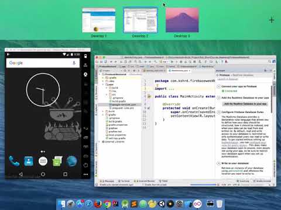Switch to the Desktop 3 thumbnail
Viewport: 281px width, 210px height.
pos(182,20)
